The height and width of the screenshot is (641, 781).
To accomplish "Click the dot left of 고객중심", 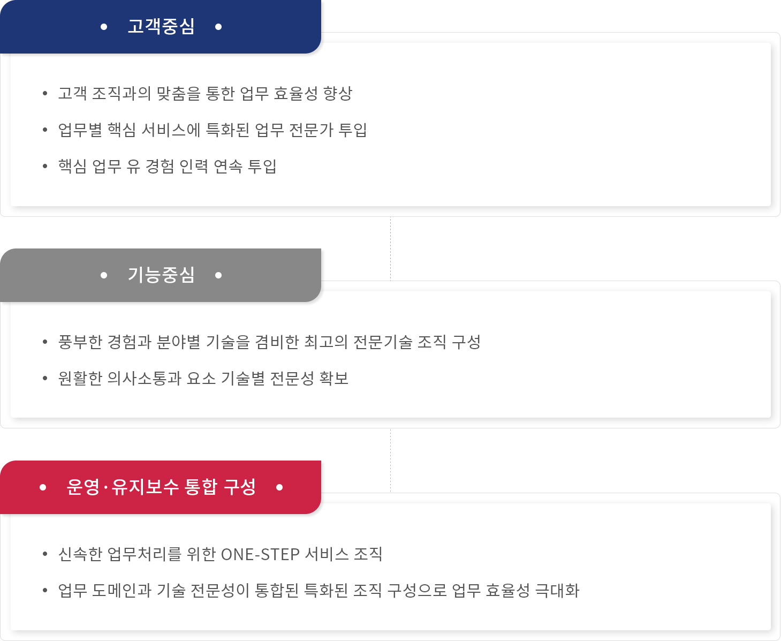I will click(x=104, y=27).
